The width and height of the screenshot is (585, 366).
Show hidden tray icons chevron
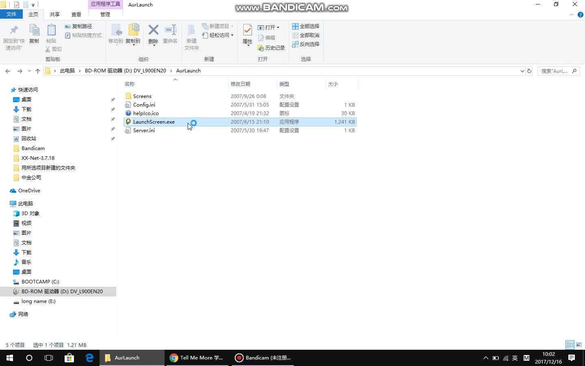pyautogui.click(x=485, y=358)
